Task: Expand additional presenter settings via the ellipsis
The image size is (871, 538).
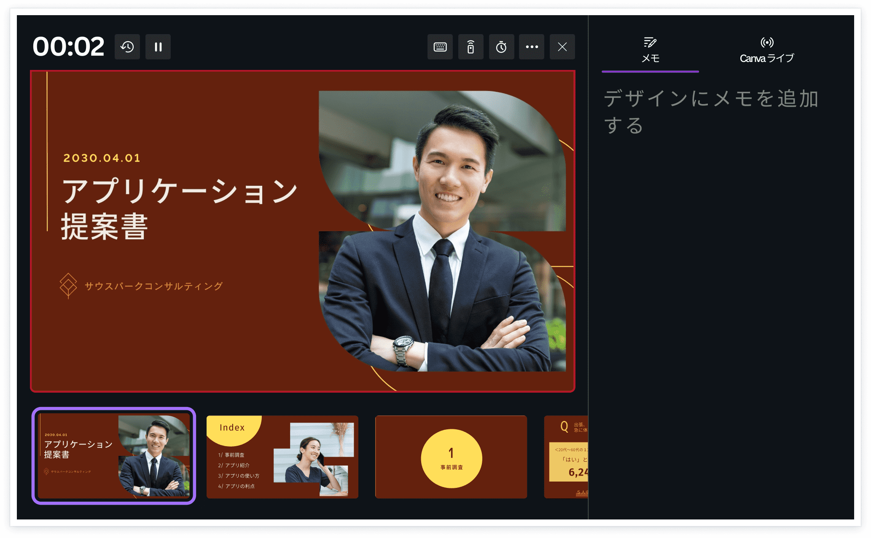Action: [532, 47]
